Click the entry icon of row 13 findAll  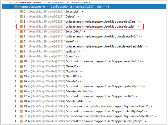[21, 76]
